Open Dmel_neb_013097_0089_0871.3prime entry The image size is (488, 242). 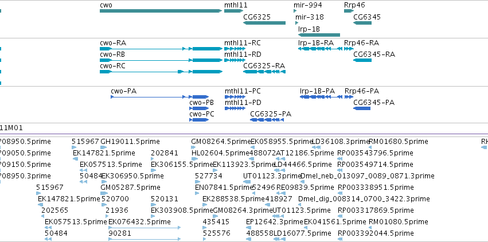302,182
